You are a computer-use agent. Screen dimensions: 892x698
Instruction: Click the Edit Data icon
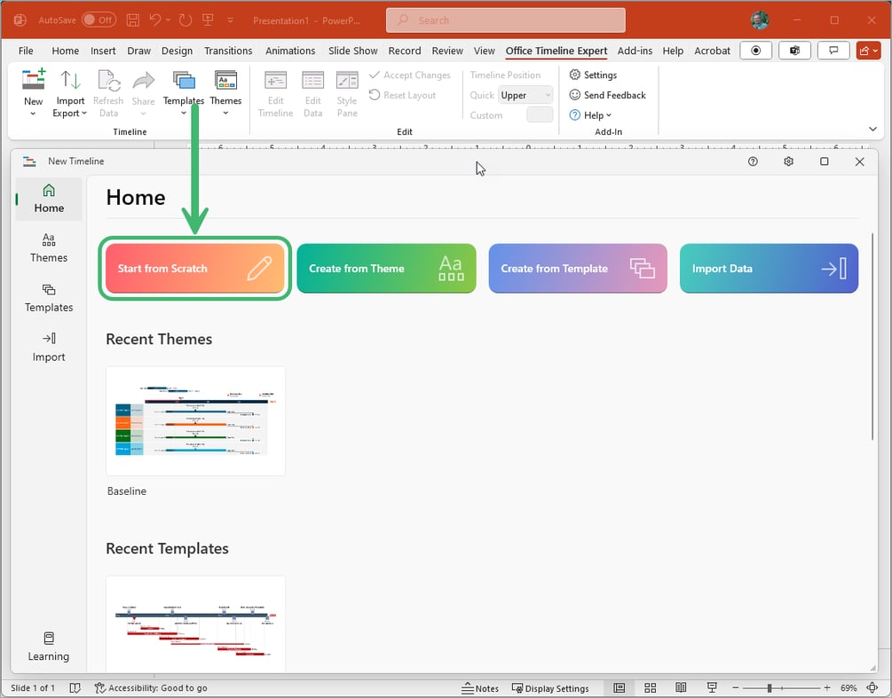click(312, 91)
